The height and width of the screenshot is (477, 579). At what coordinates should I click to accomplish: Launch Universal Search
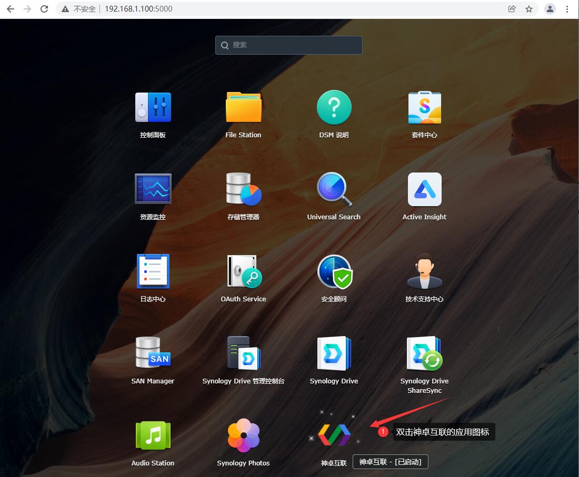[334, 189]
